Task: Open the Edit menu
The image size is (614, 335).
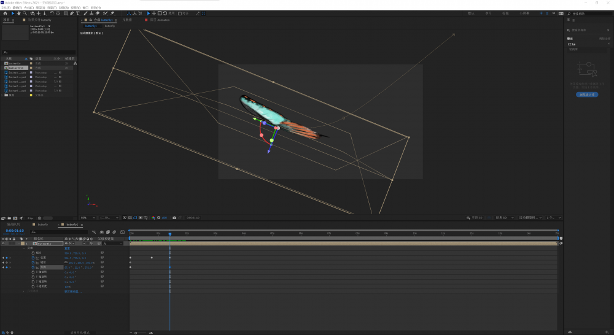Action: point(17,7)
